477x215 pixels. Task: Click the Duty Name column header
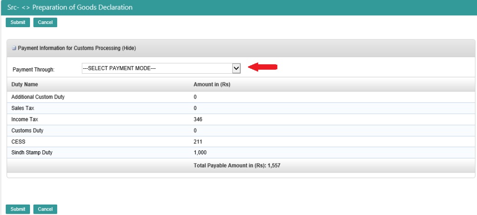click(24, 85)
